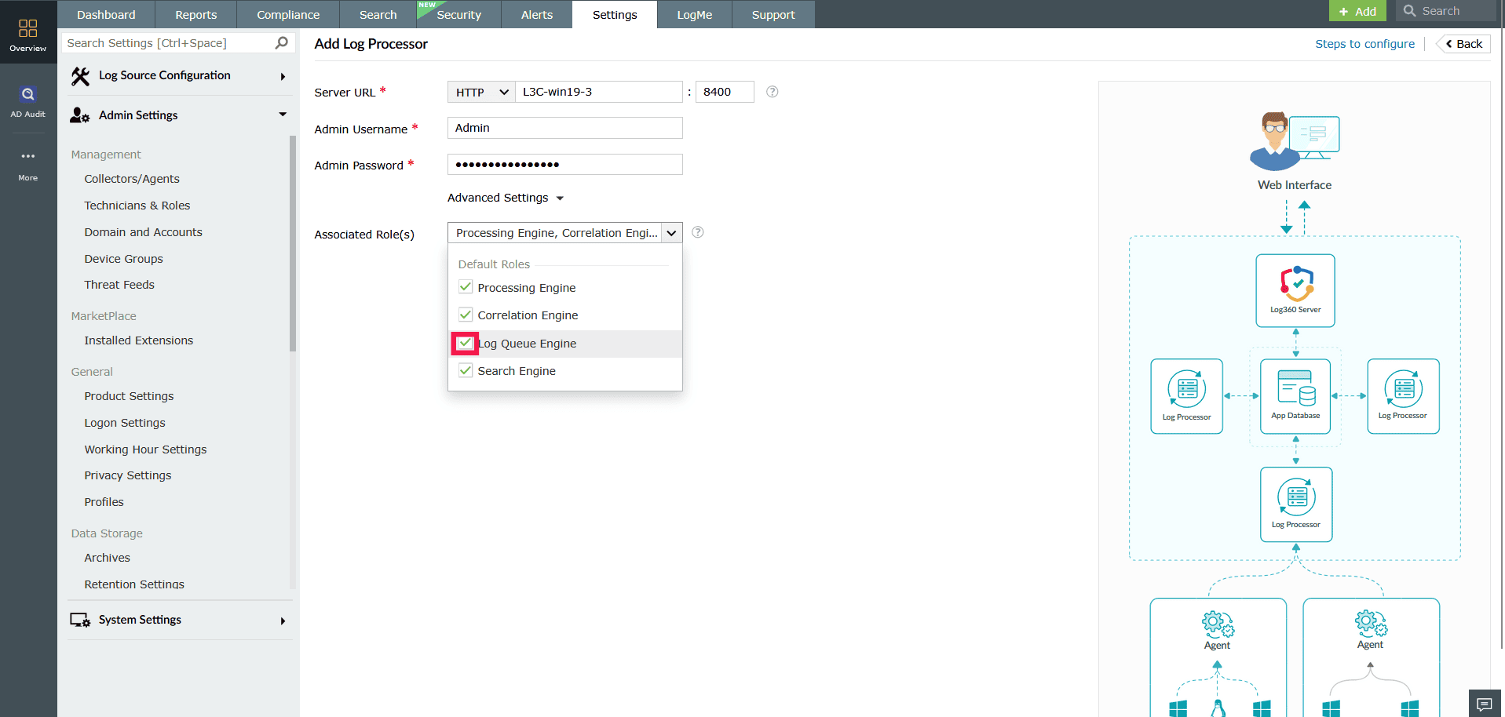1505x717 pixels.
Task: Open Device Groups settings
Action: pos(124,259)
